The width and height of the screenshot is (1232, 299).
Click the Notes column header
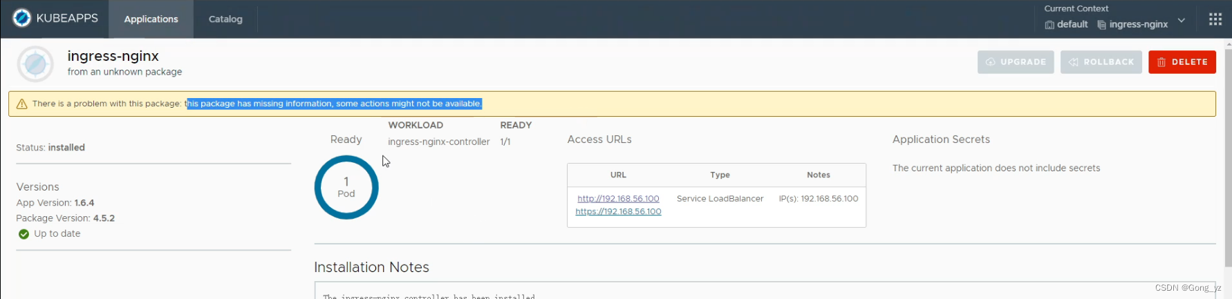819,175
